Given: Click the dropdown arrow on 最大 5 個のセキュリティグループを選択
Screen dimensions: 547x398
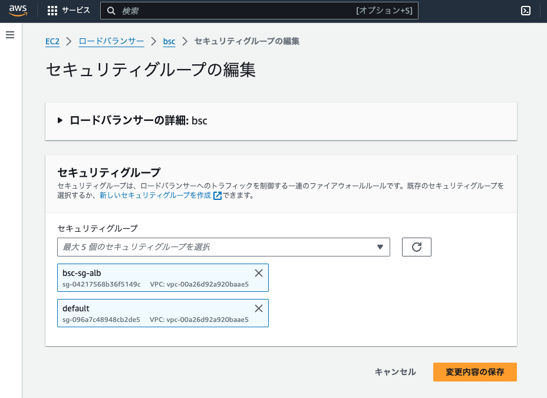Looking at the screenshot, I should coord(380,246).
